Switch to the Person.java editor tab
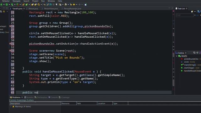 click(33, 9)
